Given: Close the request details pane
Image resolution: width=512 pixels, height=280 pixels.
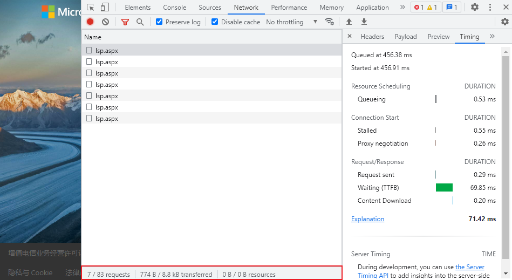Looking at the screenshot, I should point(350,37).
